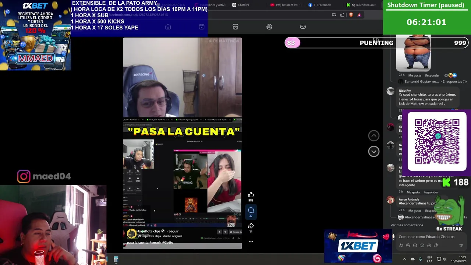Share the reel with arrow icon
The width and height of the screenshot is (471, 265).
tap(251, 226)
